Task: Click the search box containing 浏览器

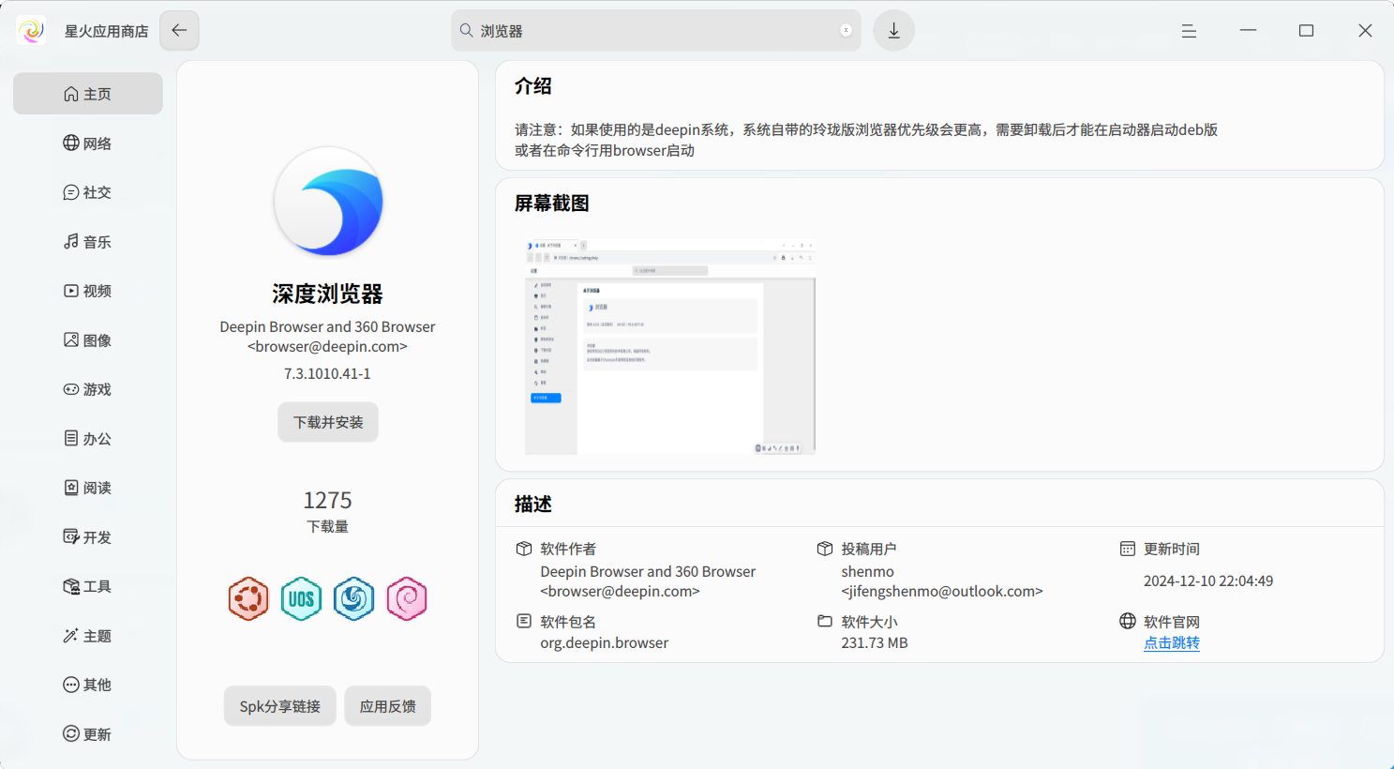Action: [x=655, y=31]
